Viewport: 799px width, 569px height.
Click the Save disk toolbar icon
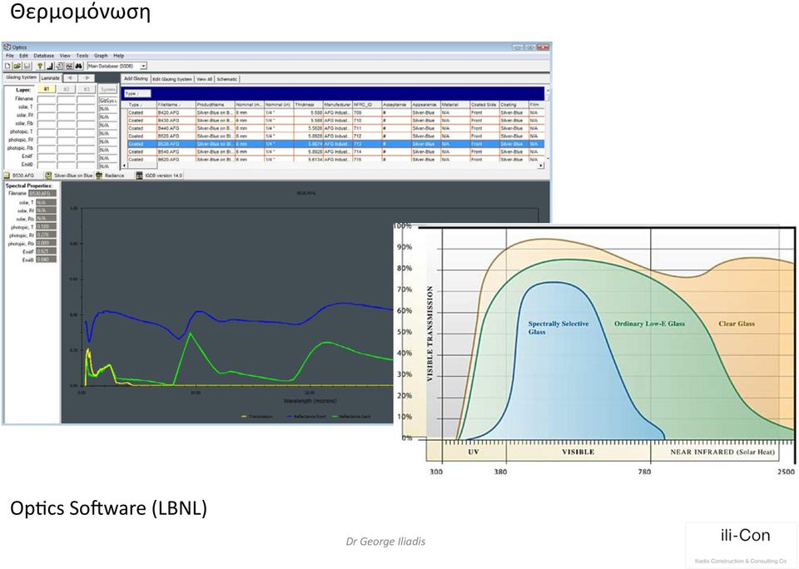[x=27, y=67]
